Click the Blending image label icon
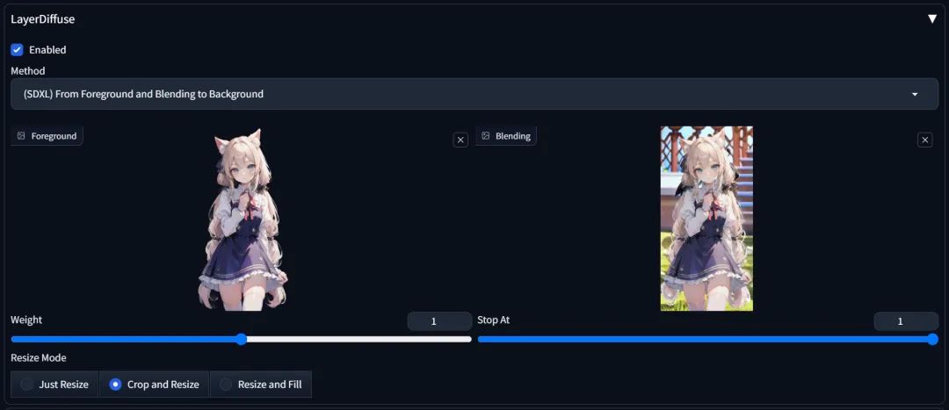The height and width of the screenshot is (410, 949). 485,136
